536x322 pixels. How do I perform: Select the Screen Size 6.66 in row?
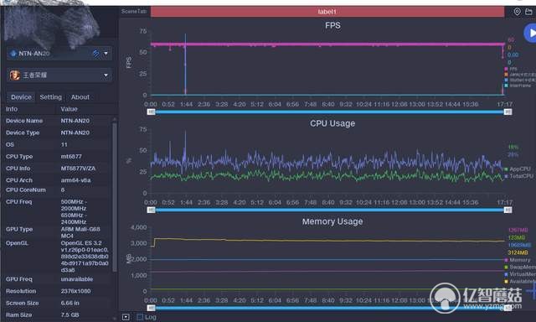58,304
